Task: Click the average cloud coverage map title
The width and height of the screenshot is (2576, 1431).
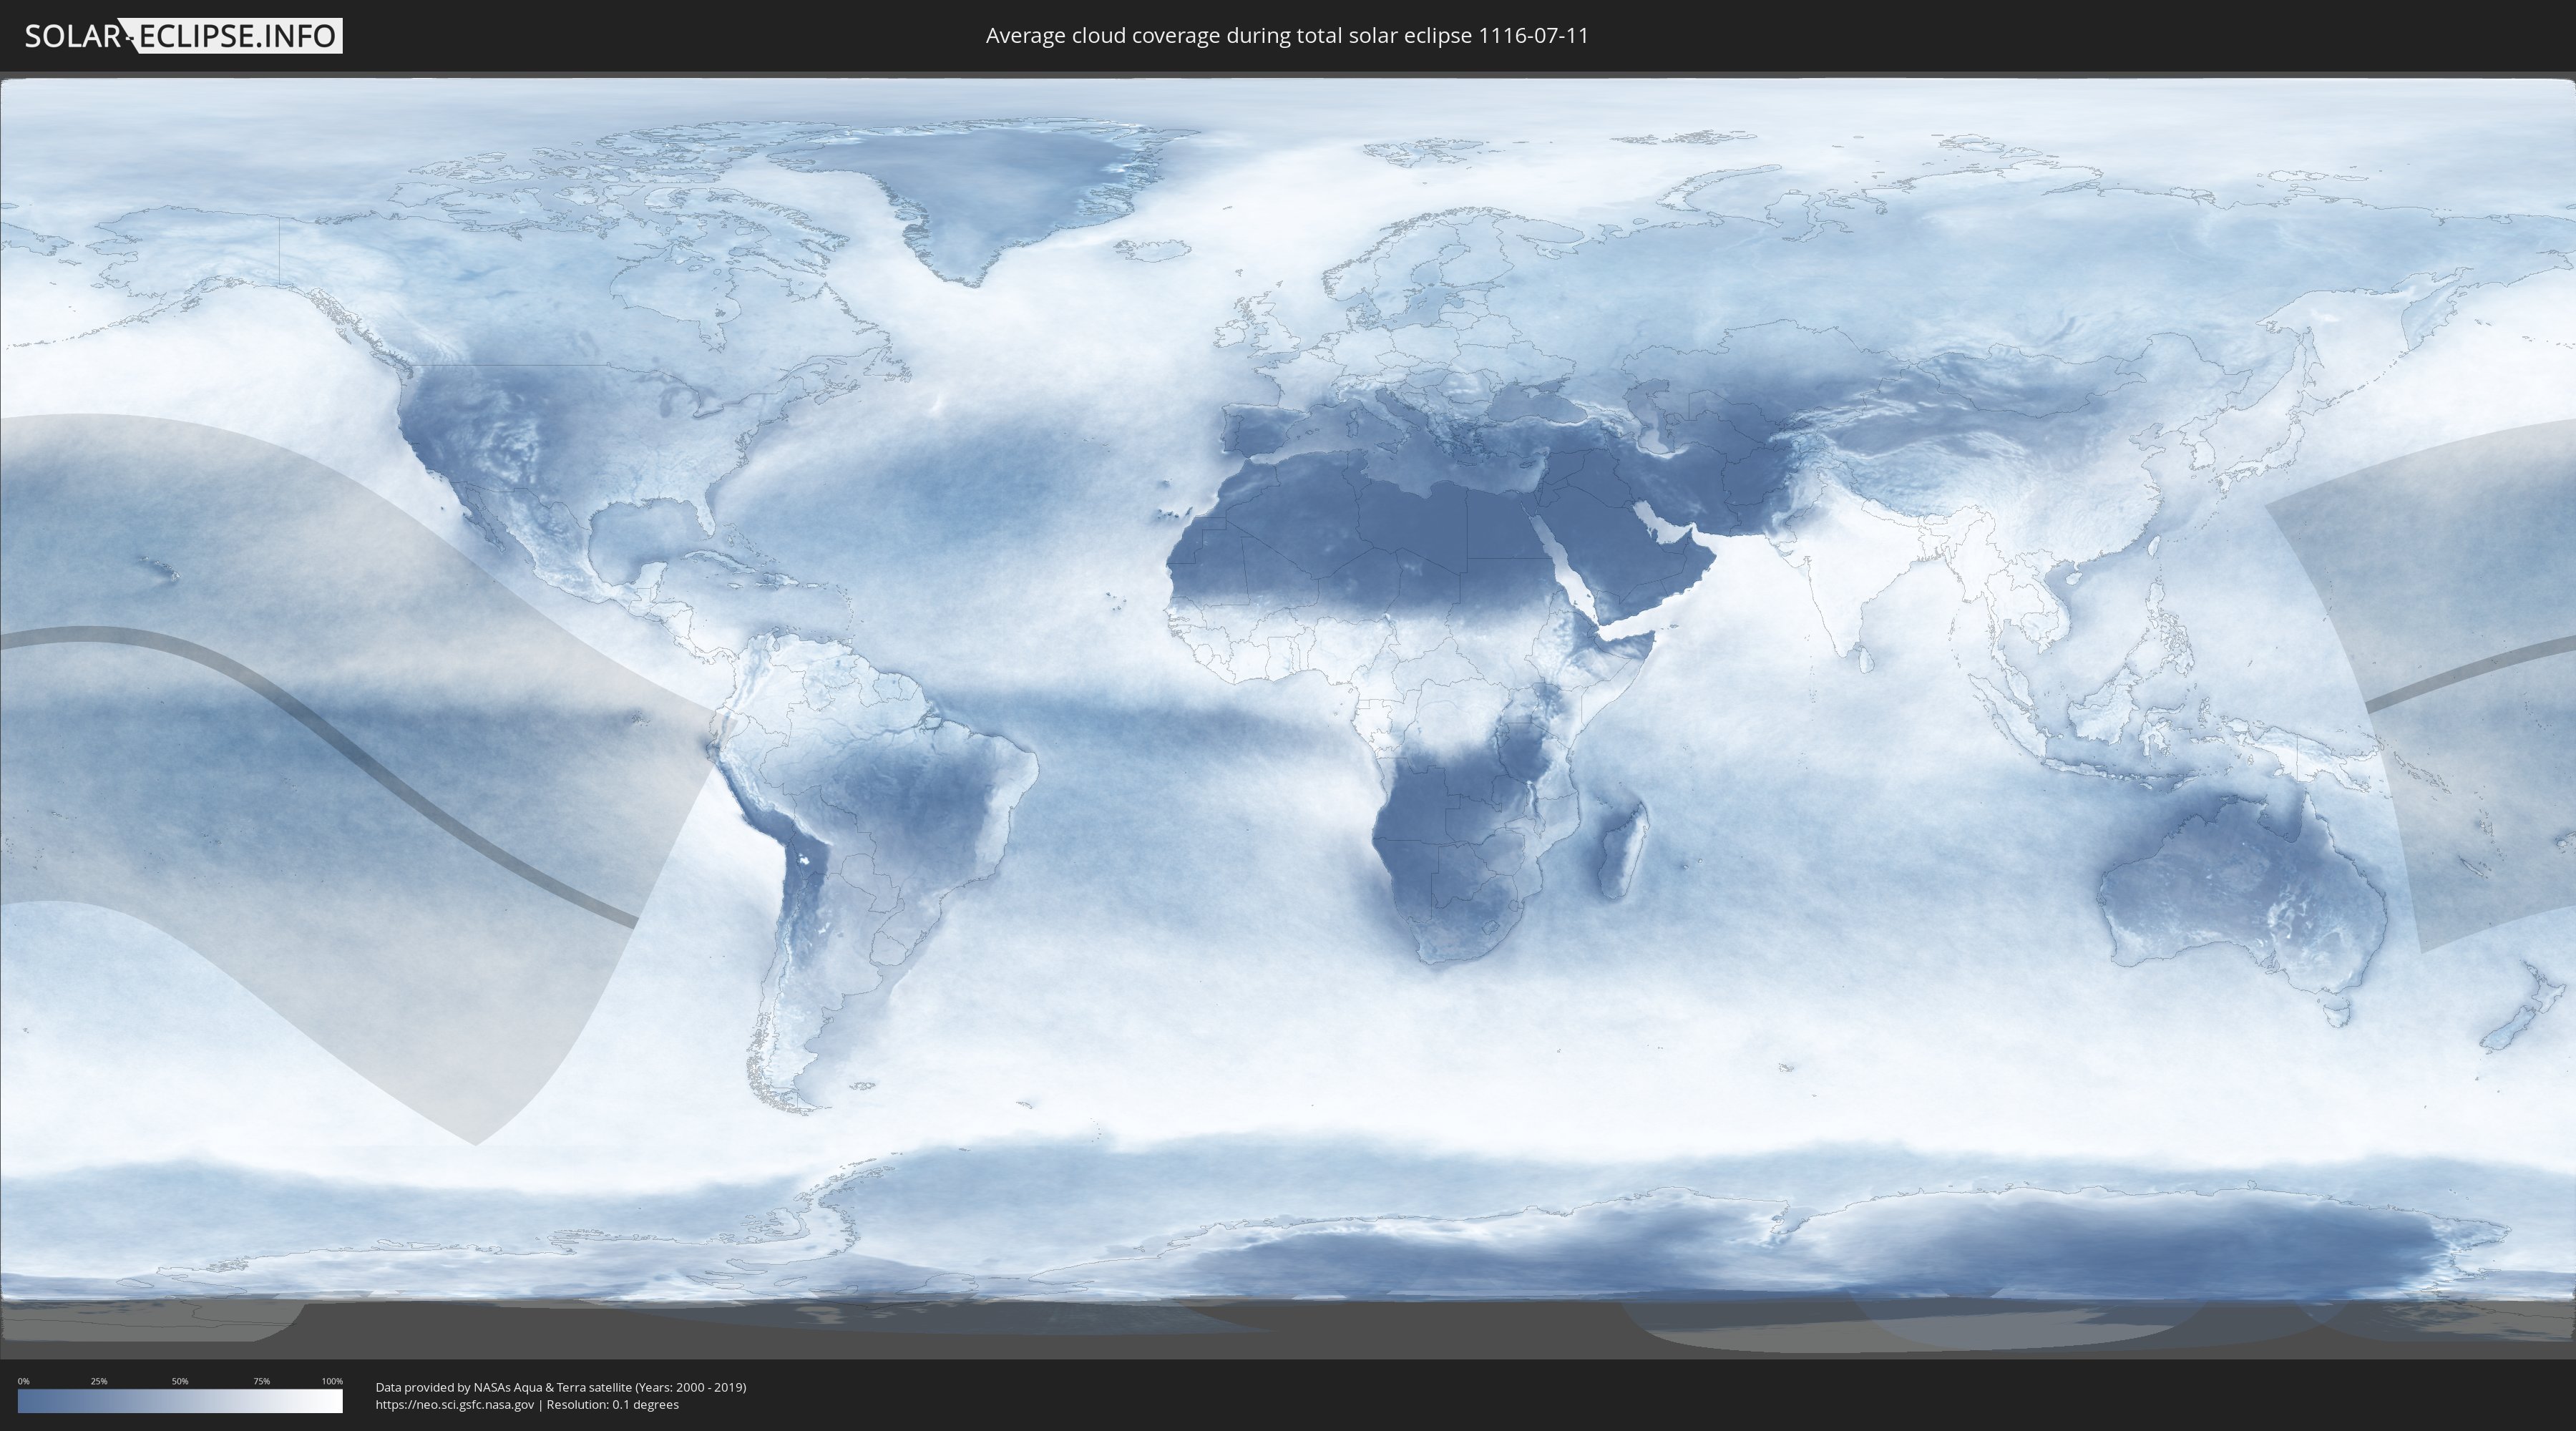Action: pyautogui.click(x=1287, y=36)
